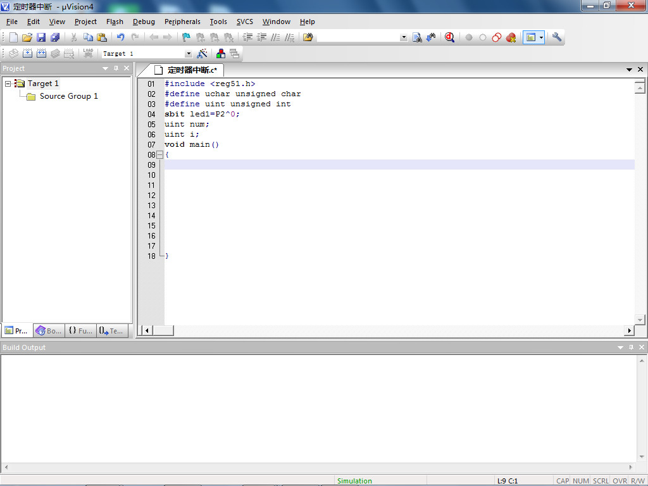Navigate forwards with the right arrow icon

pyautogui.click(x=167, y=37)
